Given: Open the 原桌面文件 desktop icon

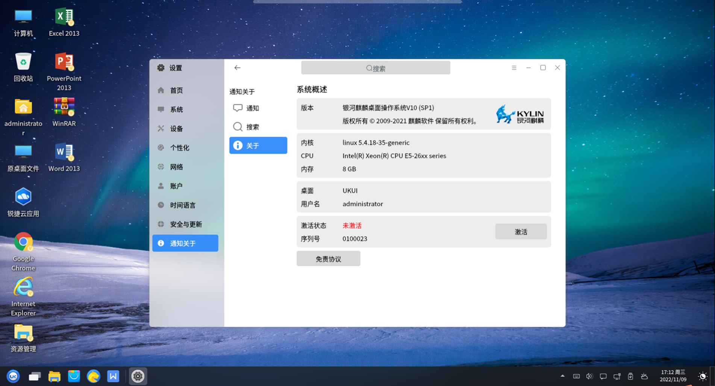Looking at the screenshot, I should point(23,158).
